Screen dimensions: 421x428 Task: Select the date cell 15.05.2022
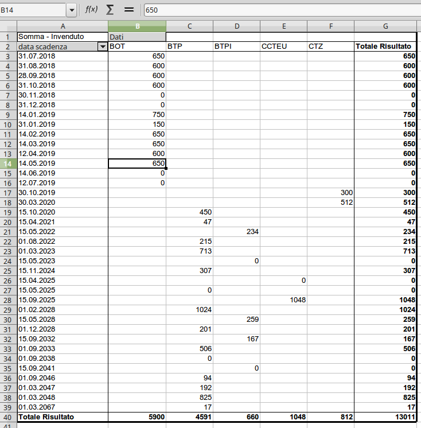63,232
